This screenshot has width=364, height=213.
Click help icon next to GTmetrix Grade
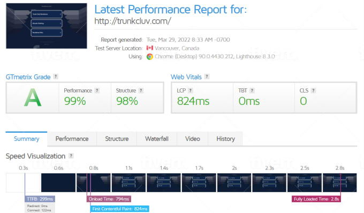[x=56, y=77]
